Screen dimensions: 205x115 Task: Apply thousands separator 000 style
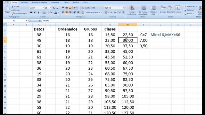[x=115, y=12]
